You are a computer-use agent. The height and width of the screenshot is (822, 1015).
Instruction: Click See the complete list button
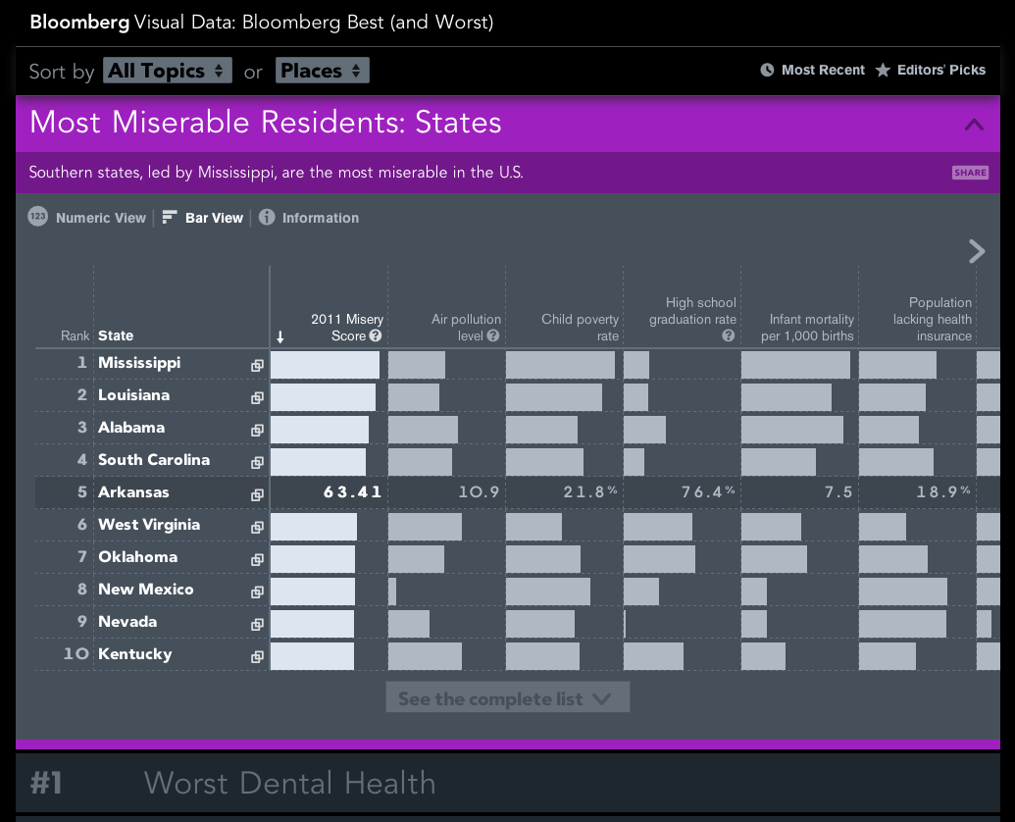point(507,698)
